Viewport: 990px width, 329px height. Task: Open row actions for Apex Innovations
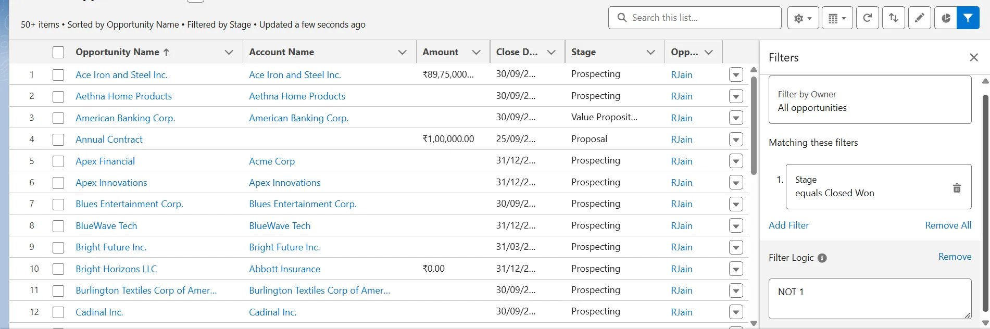coord(736,183)
